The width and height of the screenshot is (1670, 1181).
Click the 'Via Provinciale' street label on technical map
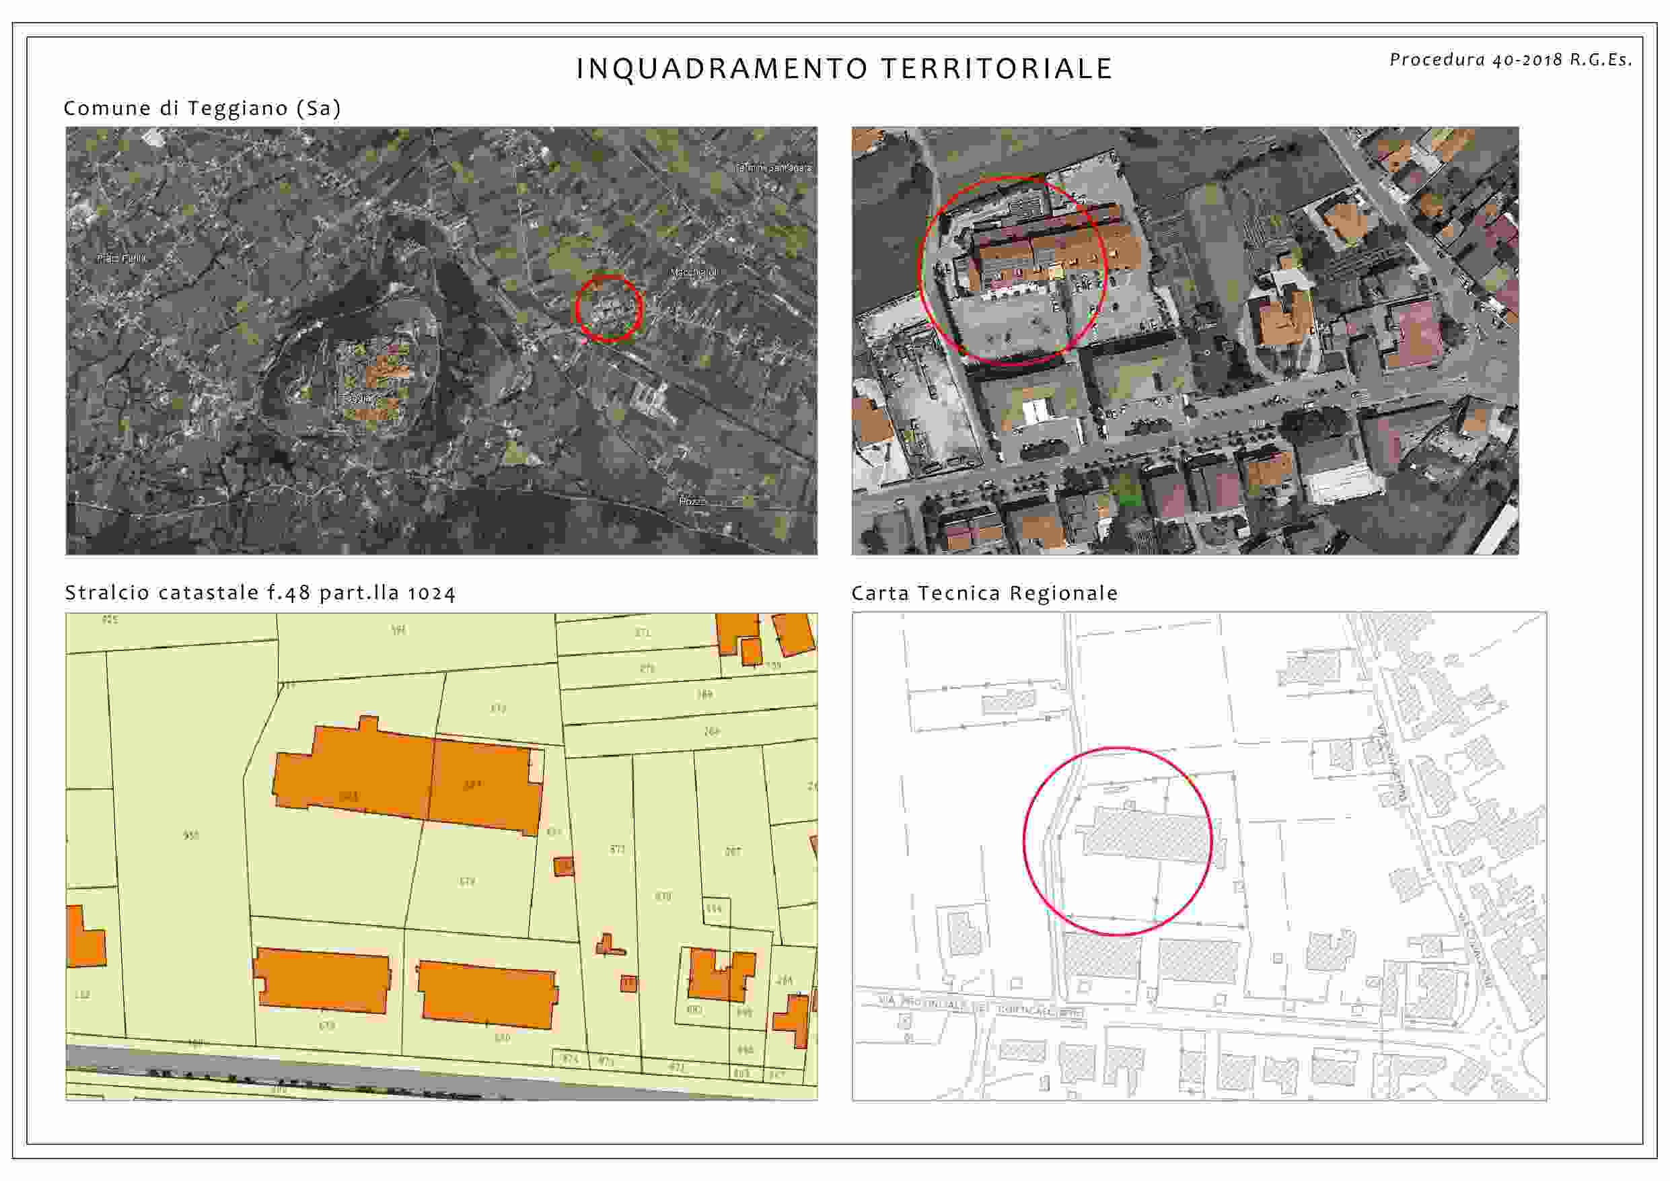[x=982, y=1009]
